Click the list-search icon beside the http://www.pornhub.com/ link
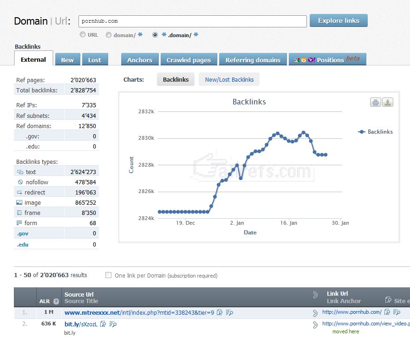The image size is (410, 337). coord(397,312)
